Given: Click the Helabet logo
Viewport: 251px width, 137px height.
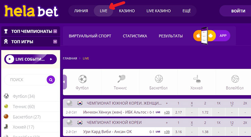Looking at the screenshot, I should tap(32, 11).
